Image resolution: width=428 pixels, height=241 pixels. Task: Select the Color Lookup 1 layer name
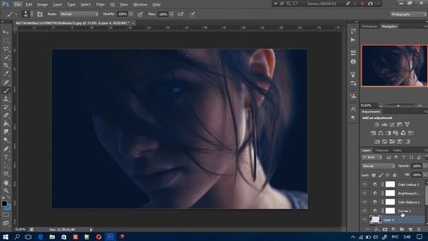pyautogui.click(x=409, y=185)
